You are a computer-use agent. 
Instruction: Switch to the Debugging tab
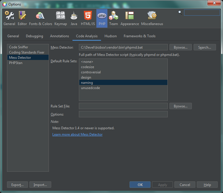pyautogui.click(x=34, y=36)
